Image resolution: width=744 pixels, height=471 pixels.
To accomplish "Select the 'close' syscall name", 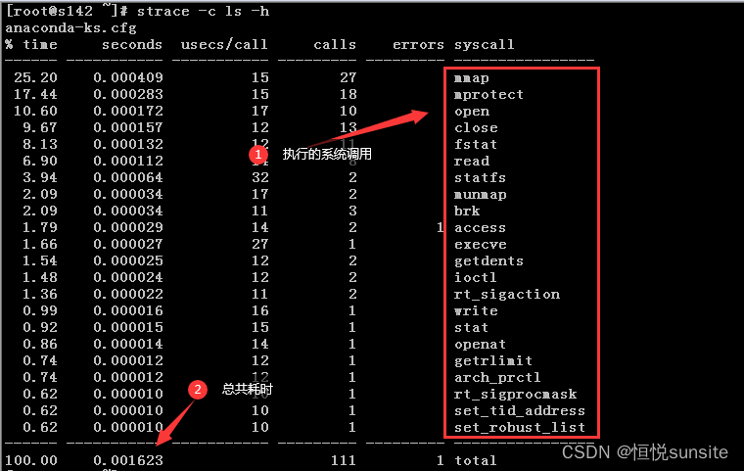I will 476,127.
